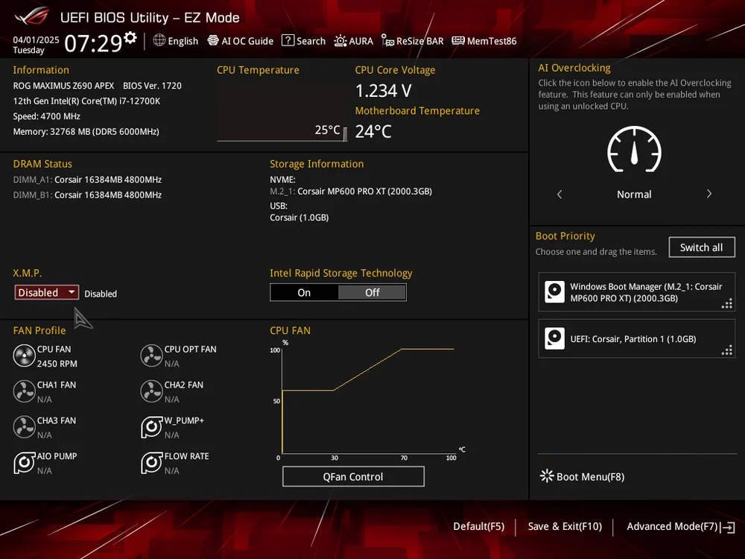Click DIMM_A1 Corsair 16384MB 4800MHz
Viewport: 745px width, 559px height.
click(87, 180)
